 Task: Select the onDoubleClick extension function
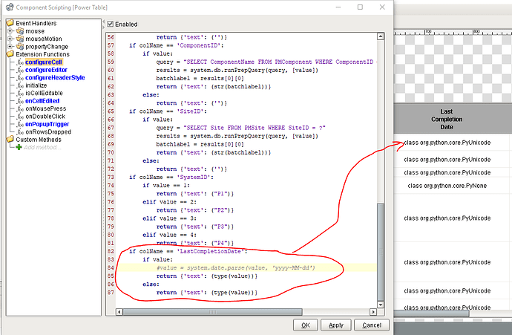(45, 117)
